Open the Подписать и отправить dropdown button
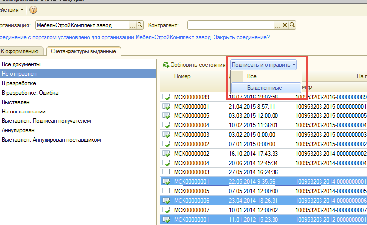 pos(264,65)
